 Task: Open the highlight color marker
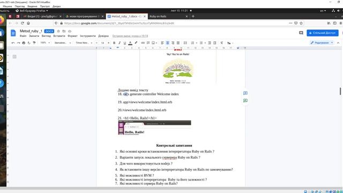point(136,43)
